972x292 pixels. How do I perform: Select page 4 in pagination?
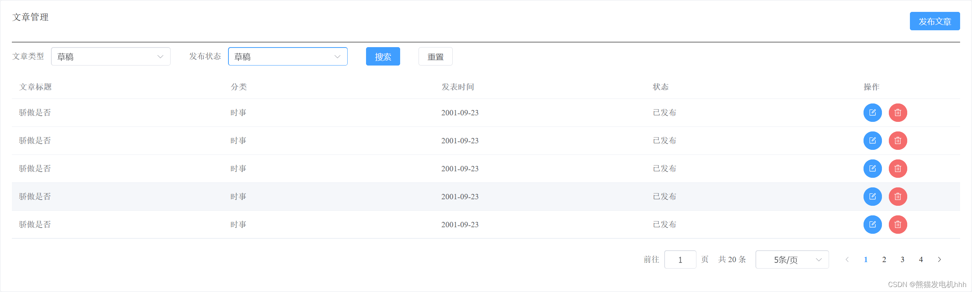[x=921, y=259]
